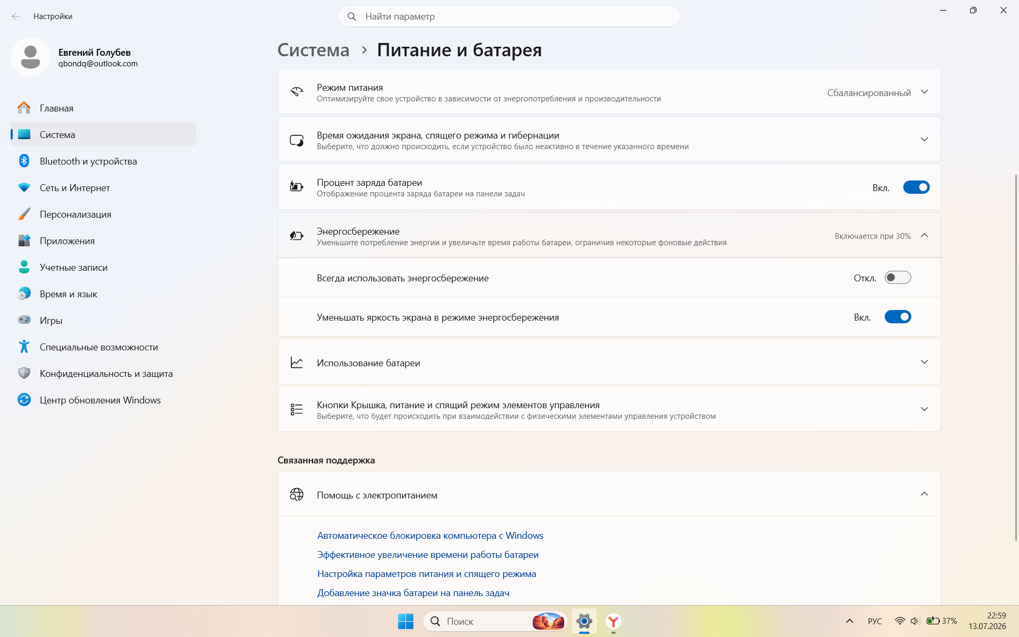Image resolution: width=1019 pixels, height=637 pixels.
Task: Select Bluetooth и устройства in sidebar
Action: (x=103, y=161)
